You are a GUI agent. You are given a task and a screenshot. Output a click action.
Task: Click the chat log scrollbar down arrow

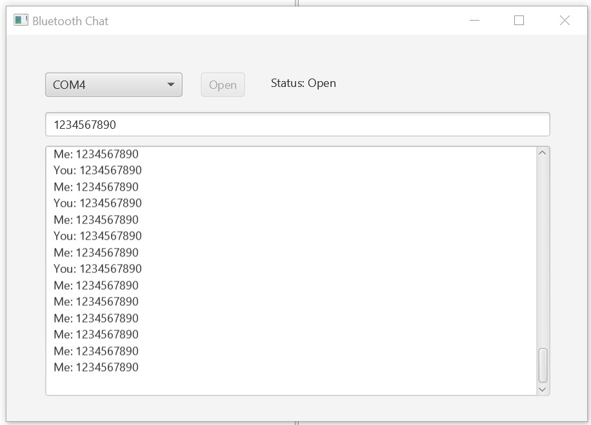(x=542, y=389)
